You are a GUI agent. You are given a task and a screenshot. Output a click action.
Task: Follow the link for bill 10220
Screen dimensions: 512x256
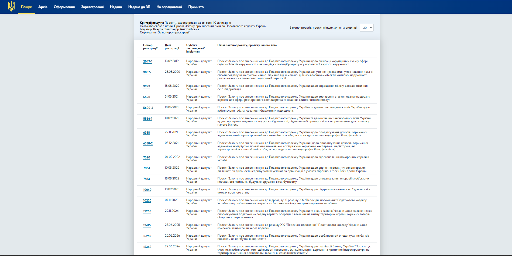pyautogui.click(x=147, y=200)
